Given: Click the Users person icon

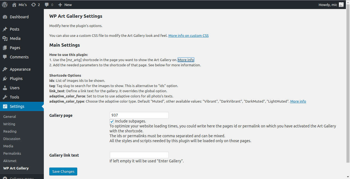Looking at the screenshot, I should point(5,88).
